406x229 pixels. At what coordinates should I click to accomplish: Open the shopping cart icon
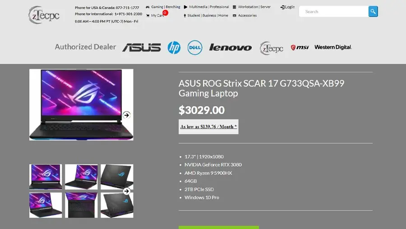(x=148, y=15)
